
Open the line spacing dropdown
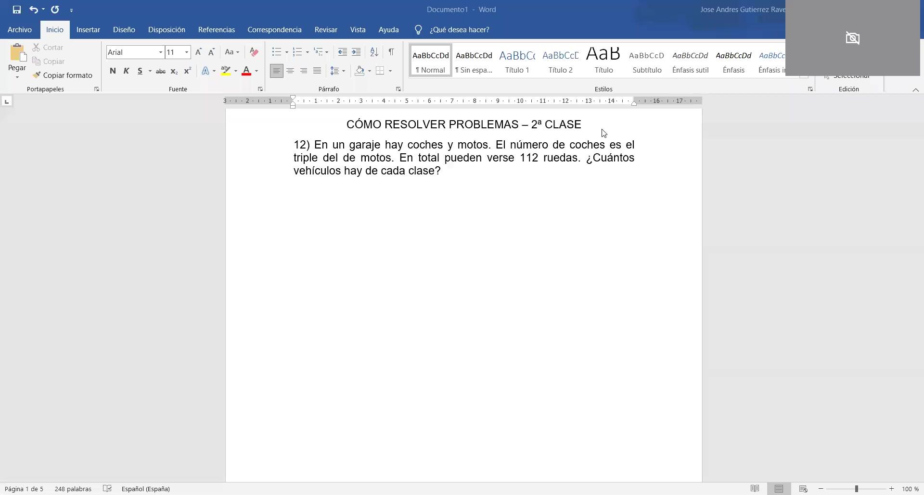(x=337, y=71)
